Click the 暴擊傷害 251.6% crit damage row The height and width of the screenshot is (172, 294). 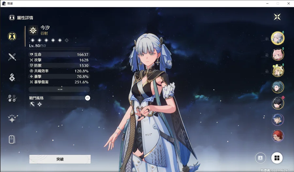pyautogui.click(x=59, y=82)
